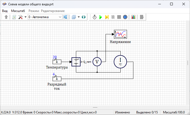The height and width of the screenshot is (115, 190).
Task: Open the colored bar chart icon
Action: tap(133, 17)
